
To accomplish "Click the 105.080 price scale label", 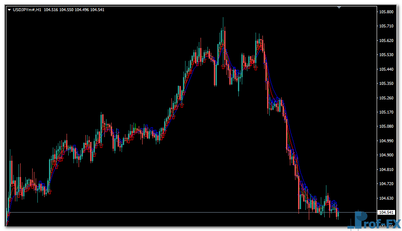I will 387,126.
